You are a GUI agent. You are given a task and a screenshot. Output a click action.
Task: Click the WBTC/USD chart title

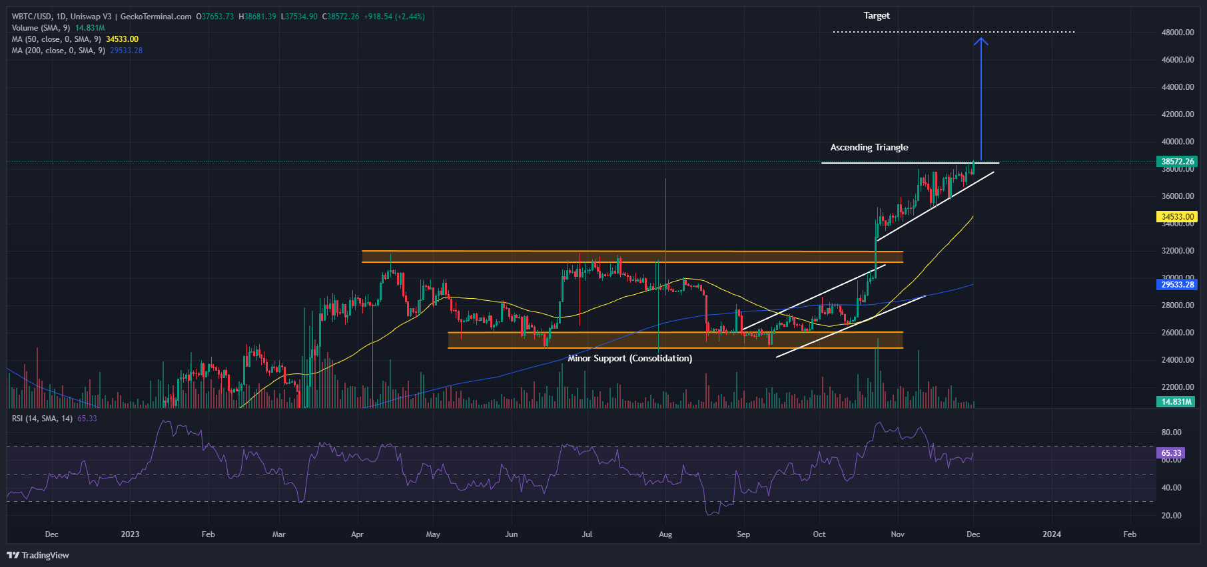[101, 17]
